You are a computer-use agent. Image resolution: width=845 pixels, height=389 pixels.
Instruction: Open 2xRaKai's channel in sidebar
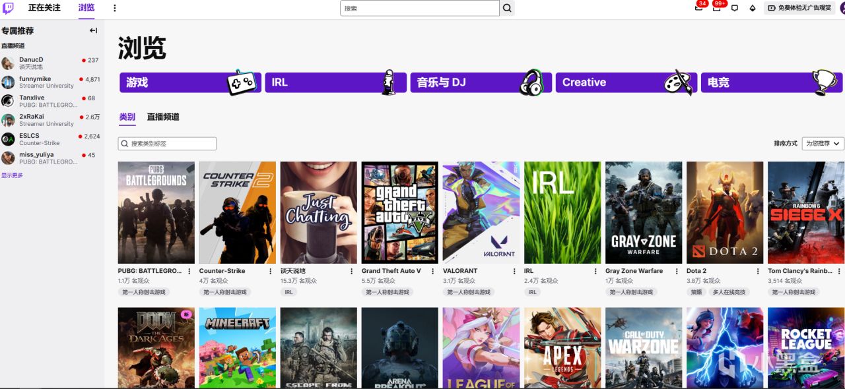coord(51,120)
